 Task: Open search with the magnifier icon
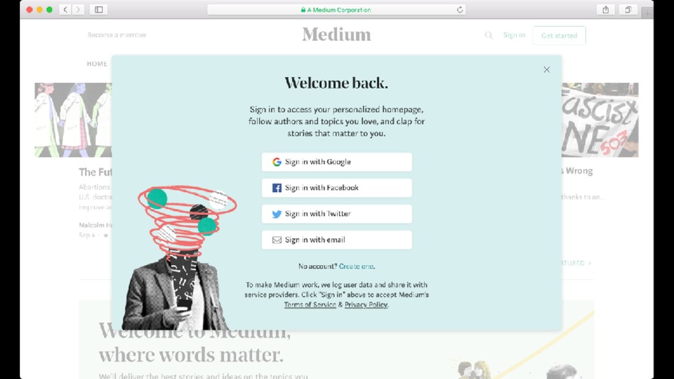coord(489,36)
